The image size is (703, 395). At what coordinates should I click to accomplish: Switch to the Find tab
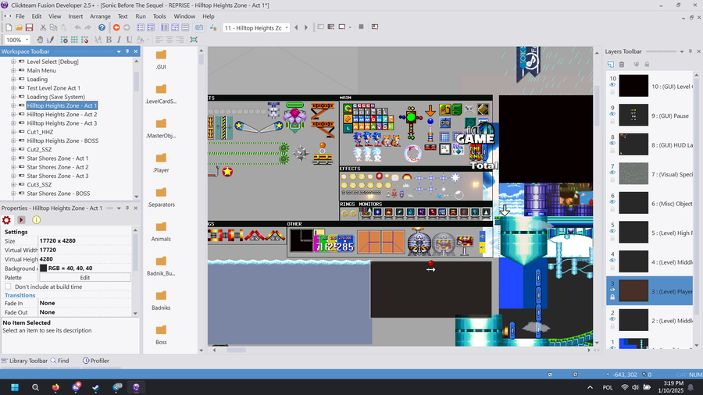pos(59,361)
